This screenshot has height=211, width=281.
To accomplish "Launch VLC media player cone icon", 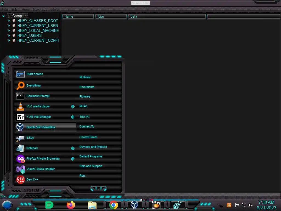I will (20, 106).
